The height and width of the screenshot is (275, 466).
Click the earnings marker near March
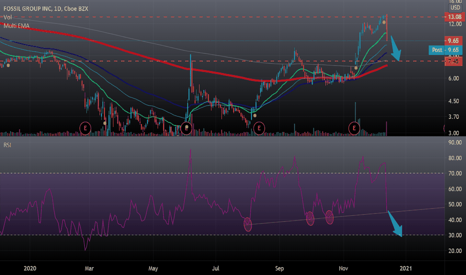coord(85,128)
